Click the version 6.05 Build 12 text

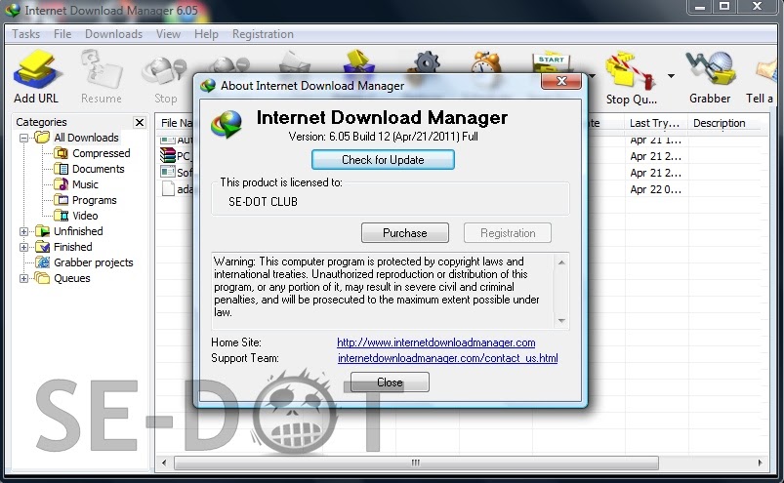(x=383, y=137)
